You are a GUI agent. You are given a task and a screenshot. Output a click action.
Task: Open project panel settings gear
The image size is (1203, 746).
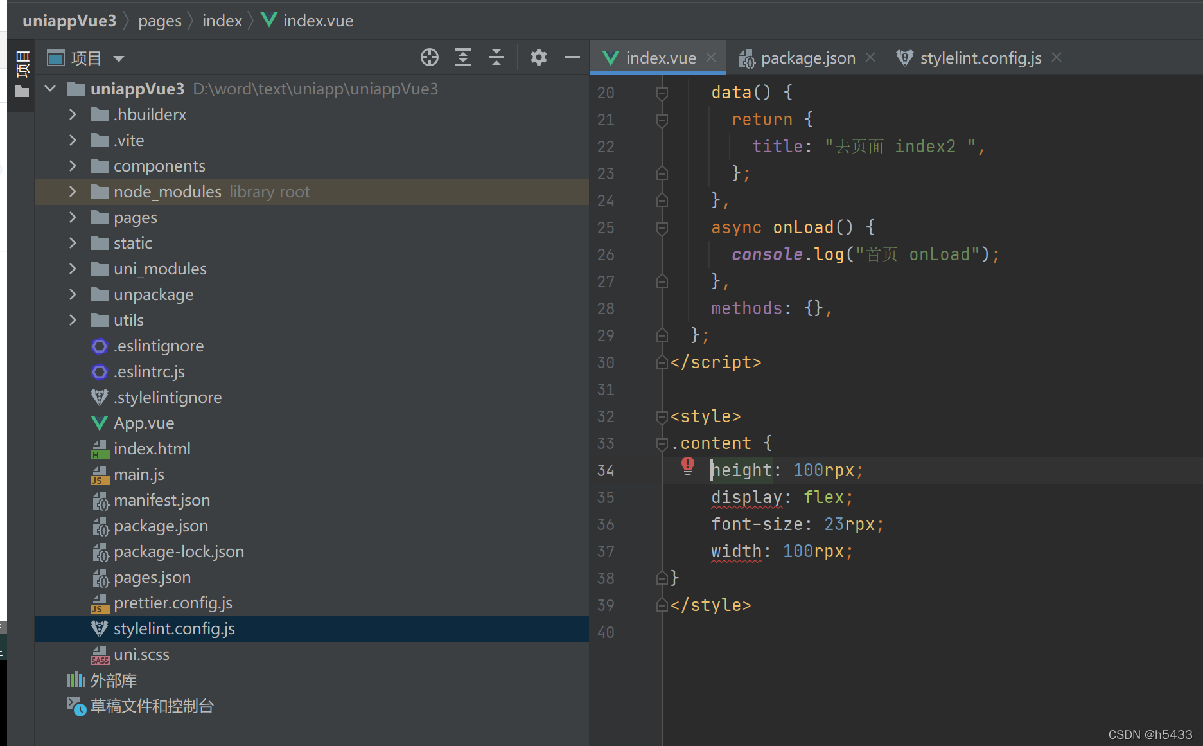point(539,58)
